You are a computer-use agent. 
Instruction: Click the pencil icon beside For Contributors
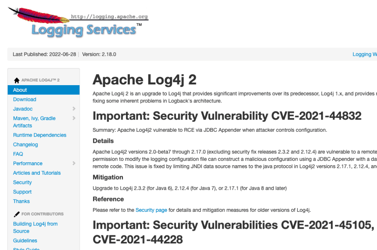[17, 214]
